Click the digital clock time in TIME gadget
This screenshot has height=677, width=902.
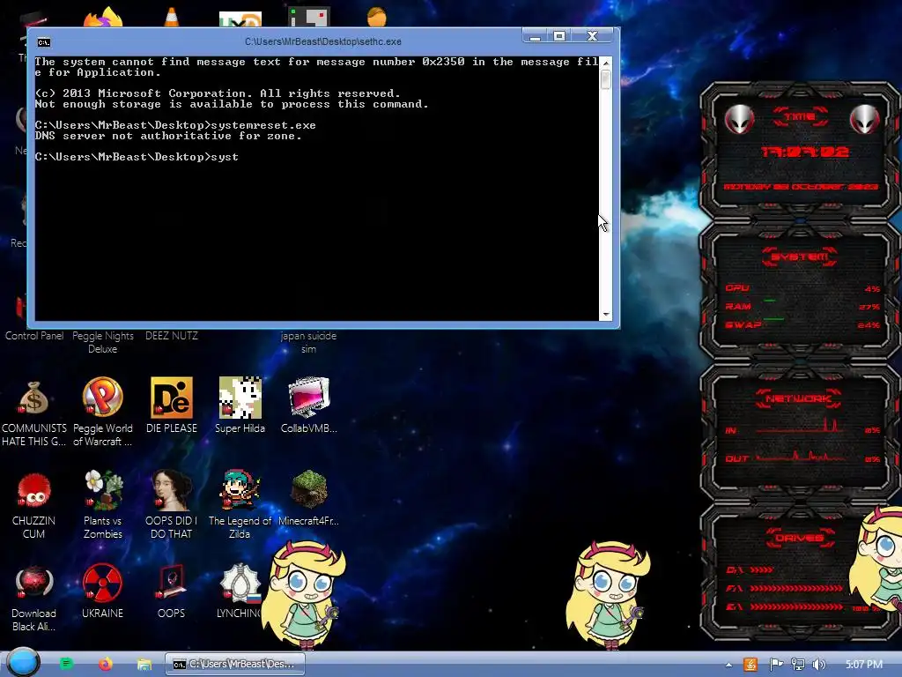804,152
